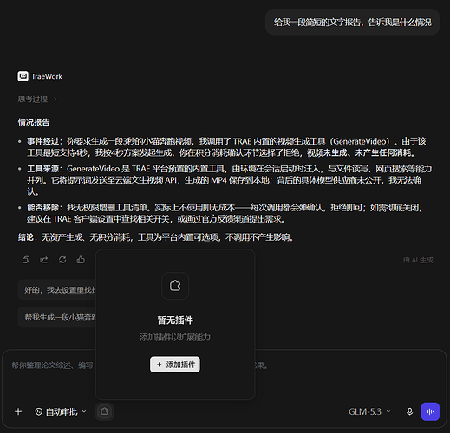
Task: Open the GLM-5.3 model selector
Action: tap(369, 411)
